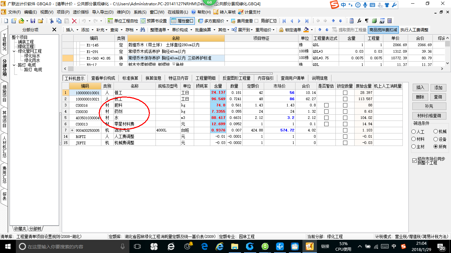Viewport: 451px width, 253px height.
Task: Click the 查询 button in the right panel
Action: (438, 97)
